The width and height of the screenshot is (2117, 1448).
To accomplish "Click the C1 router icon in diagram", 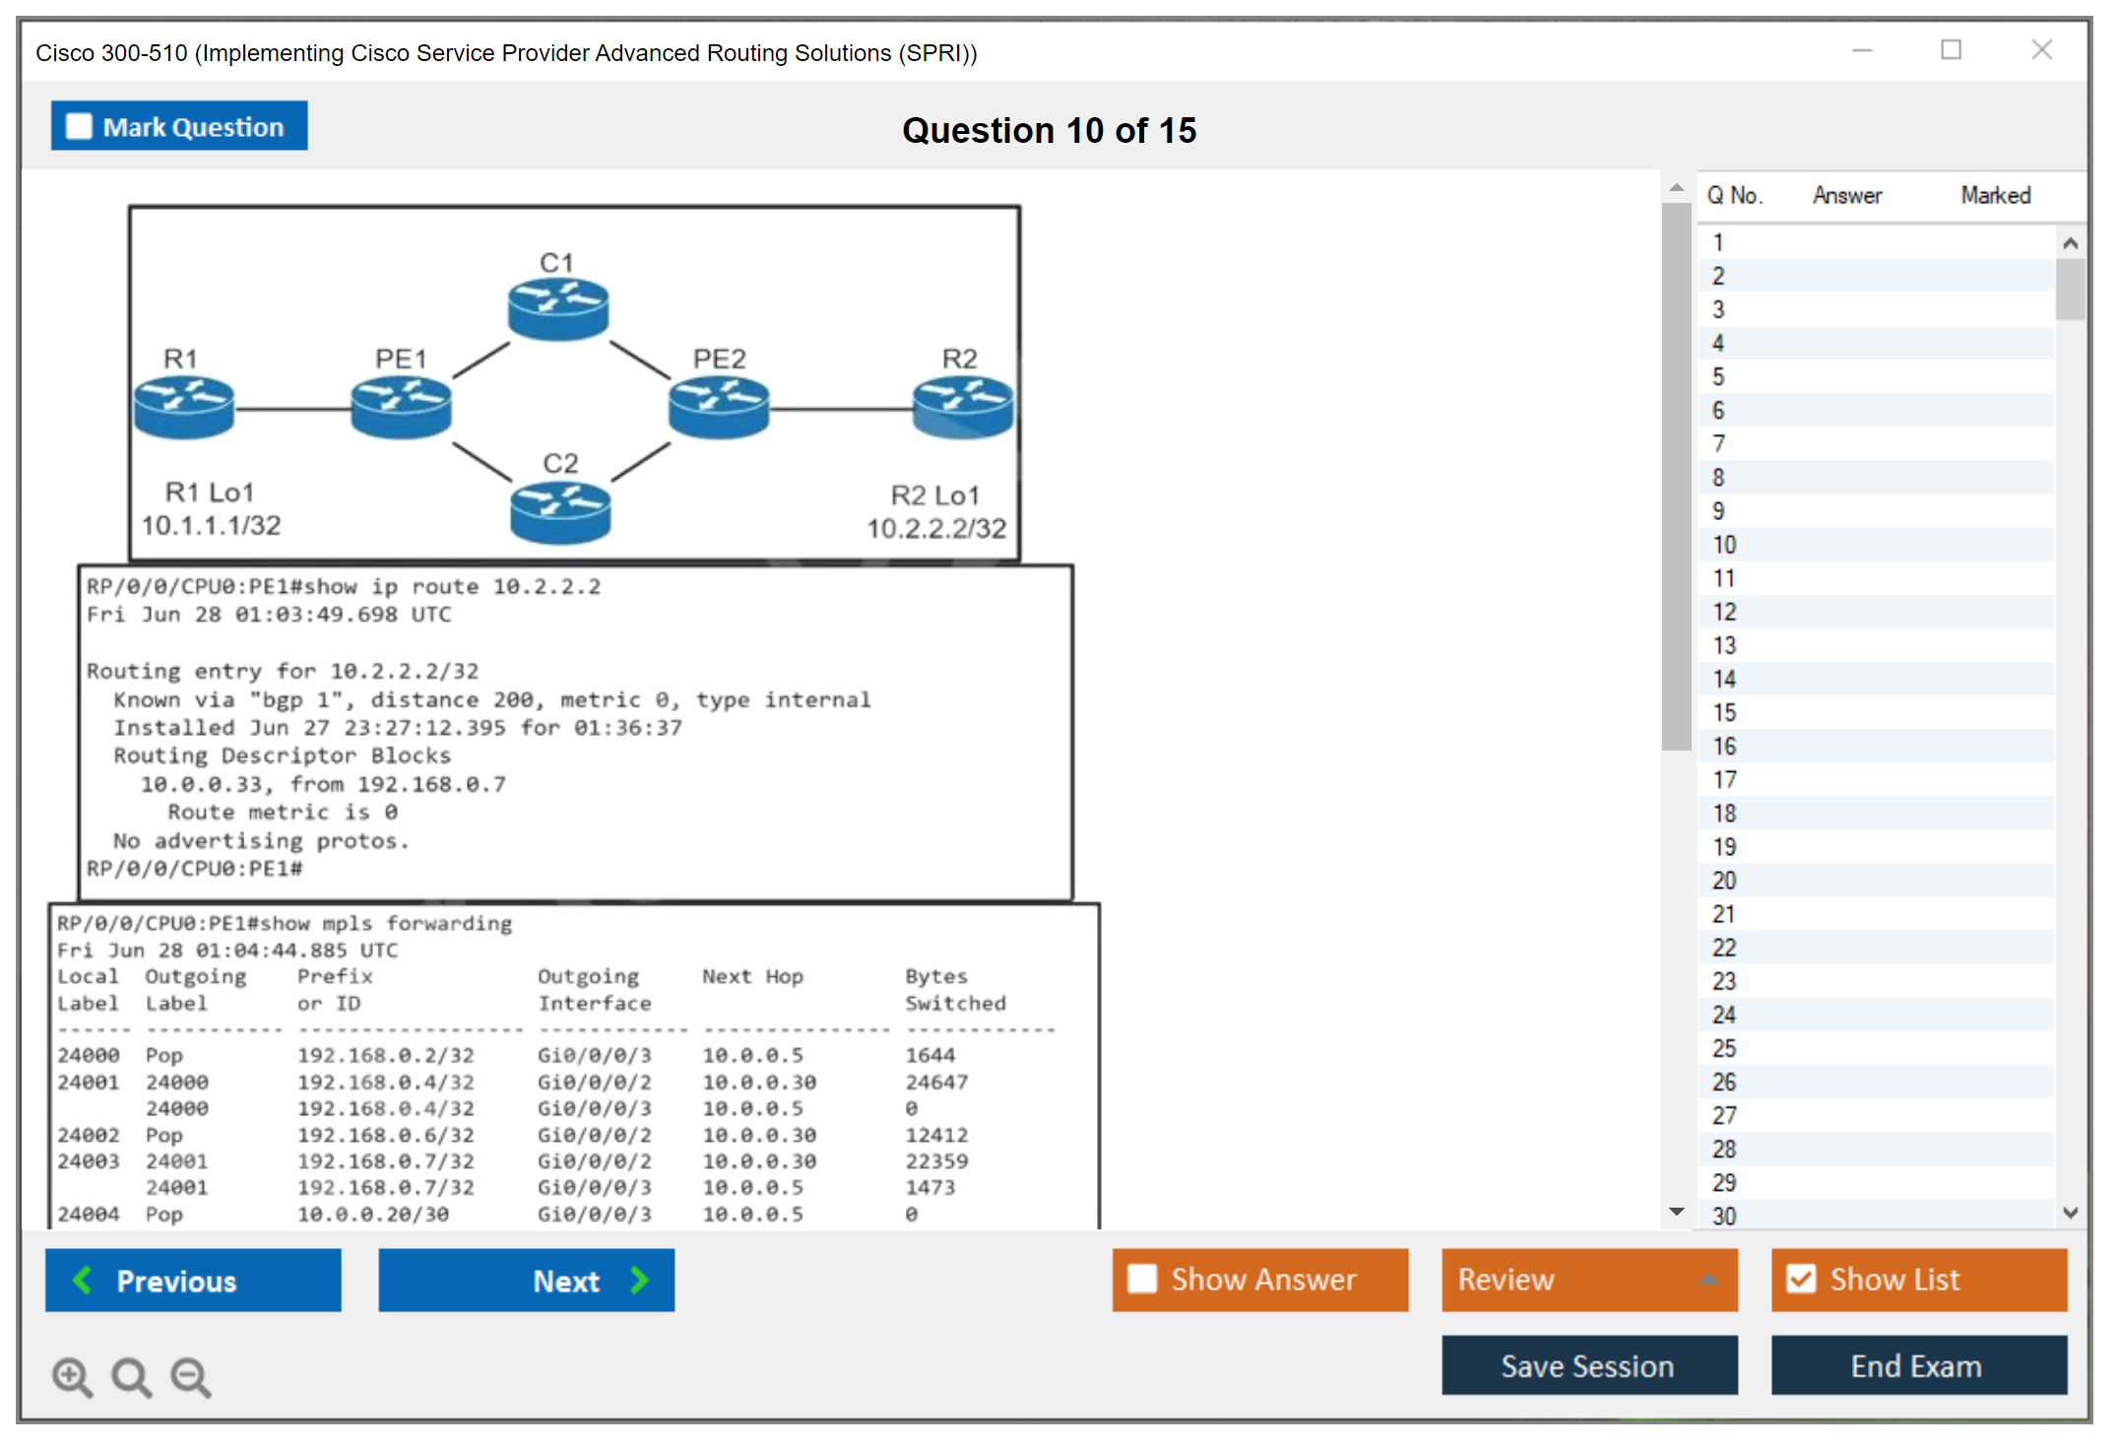I will [x=557, y=308].
